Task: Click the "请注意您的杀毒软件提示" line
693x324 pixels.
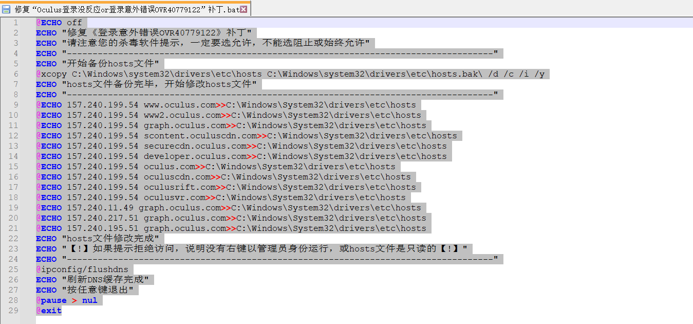Action: 202,43
